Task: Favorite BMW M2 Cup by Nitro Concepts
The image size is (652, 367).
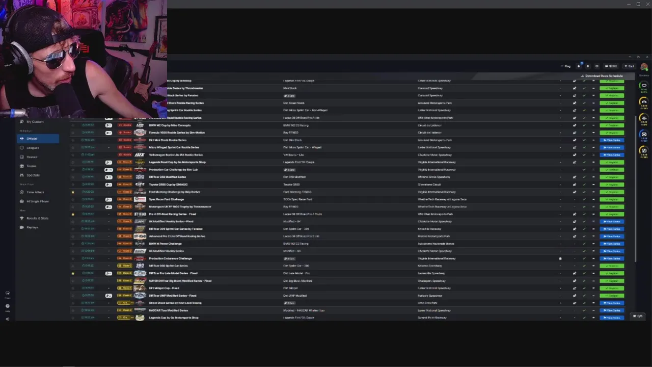Action: [x=73, y=125]
